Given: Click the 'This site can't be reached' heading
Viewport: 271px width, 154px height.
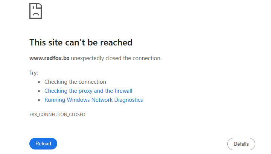Looking at the screenshot, I should point(81,42).
